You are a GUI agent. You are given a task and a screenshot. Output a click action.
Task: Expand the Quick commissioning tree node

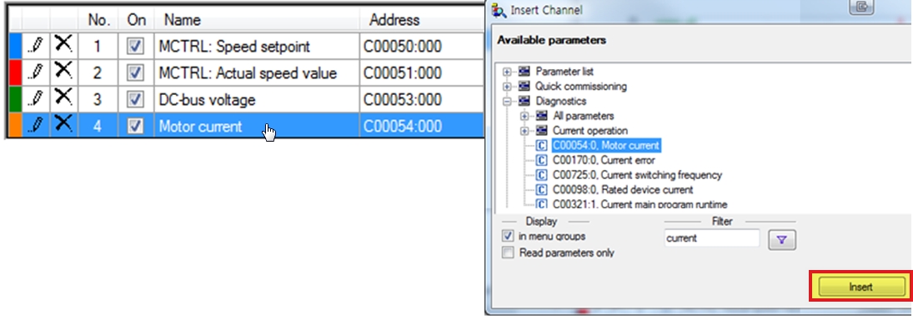(x=507, y=86)
